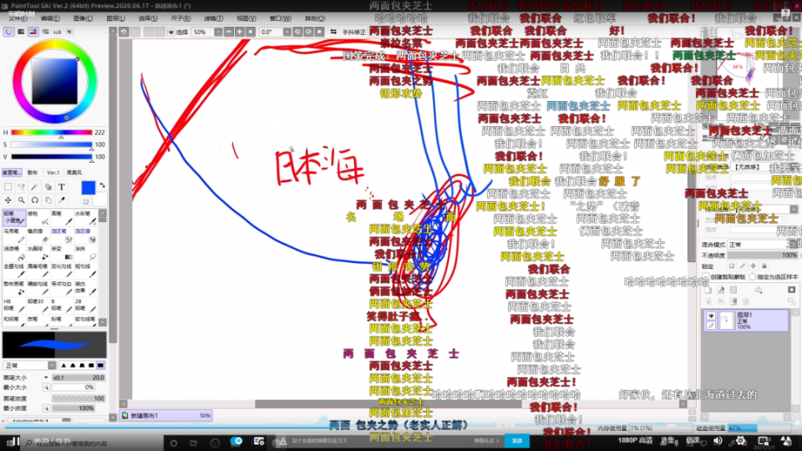Click 1080P 高清 quality button
This screenshot has height=451, width=802.
635,440
